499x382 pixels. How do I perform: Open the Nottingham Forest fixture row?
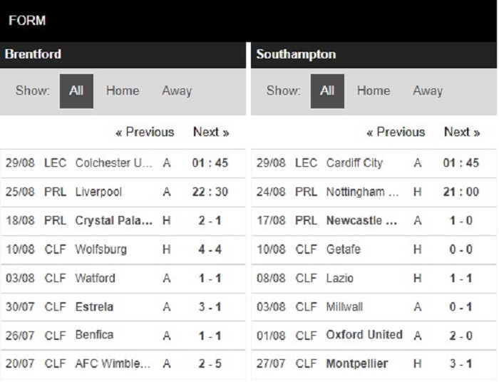point(374,192)
